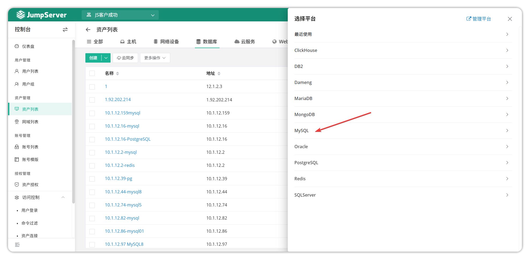The height and width of the screenshot is (257, 530).
Task: Check the checkbox for 10.1.12.2-redis
Action: tap(92, 165)
